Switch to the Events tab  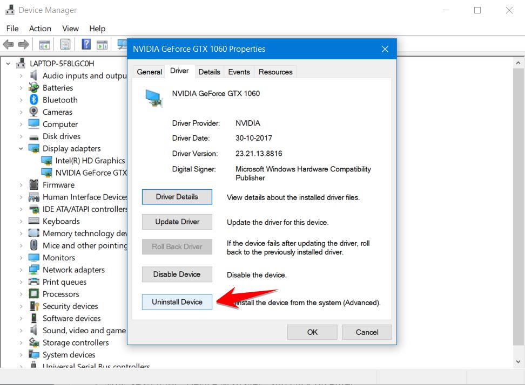tap(239, 72)
